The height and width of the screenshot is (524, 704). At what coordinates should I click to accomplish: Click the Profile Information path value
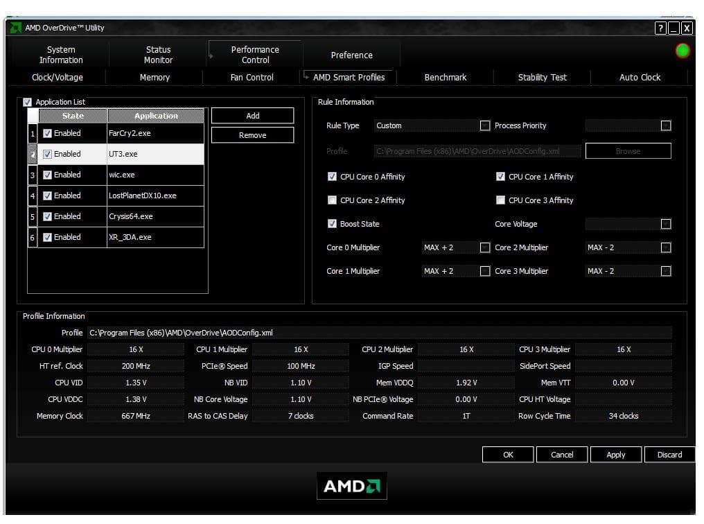pyautogui.click(x=380, y=333)
